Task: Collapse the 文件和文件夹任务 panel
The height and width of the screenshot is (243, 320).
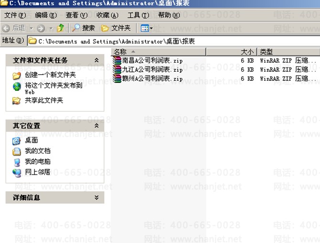Action: tap(96, 60)
